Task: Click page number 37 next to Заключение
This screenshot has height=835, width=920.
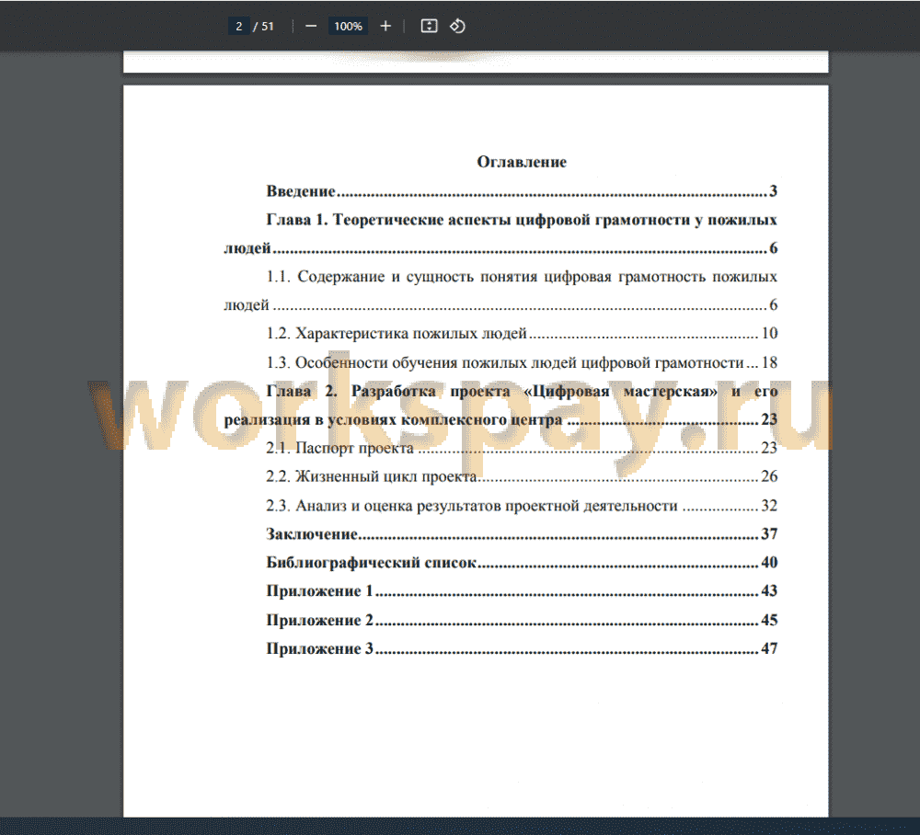Action: pos(769,534)
